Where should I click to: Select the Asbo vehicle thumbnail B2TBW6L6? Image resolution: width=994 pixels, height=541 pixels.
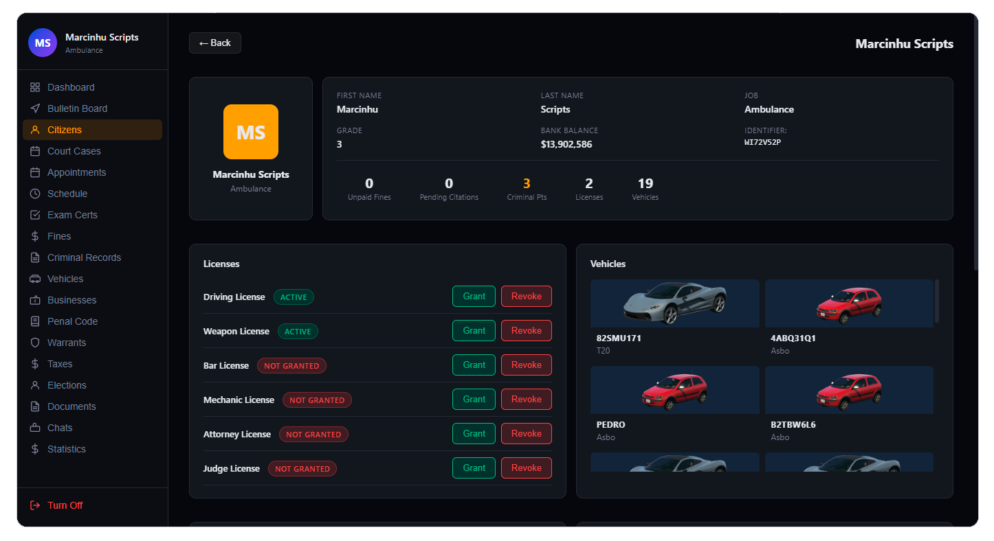(x=849, y=390)
